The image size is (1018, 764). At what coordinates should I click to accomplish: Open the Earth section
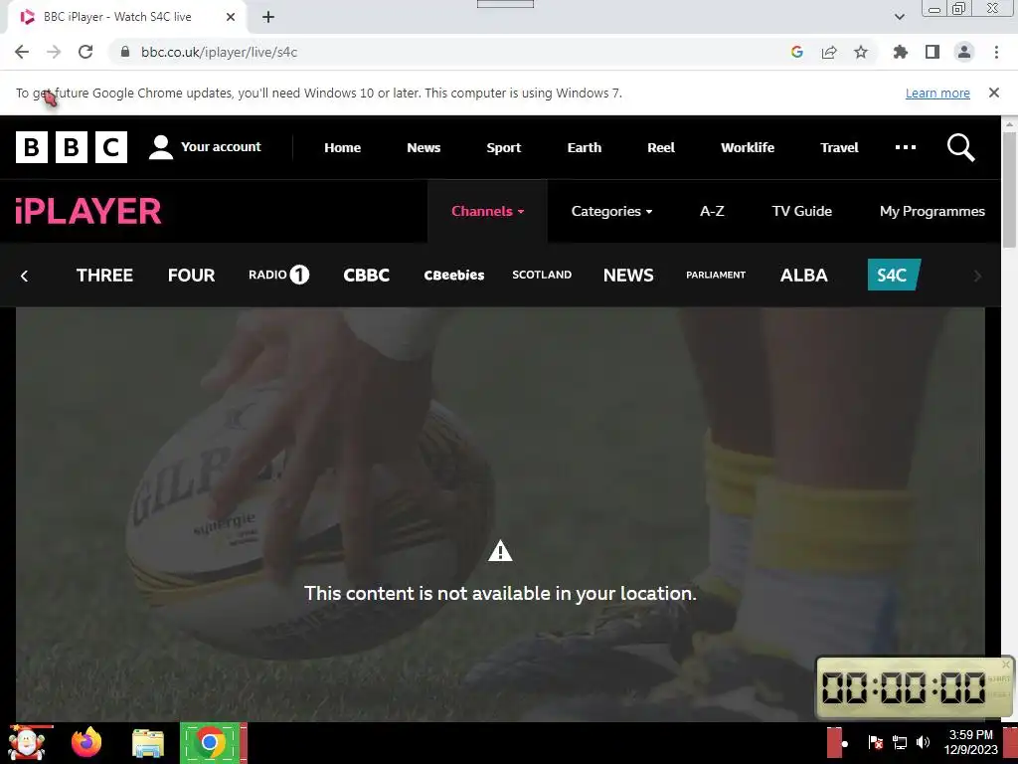[585, 147]
